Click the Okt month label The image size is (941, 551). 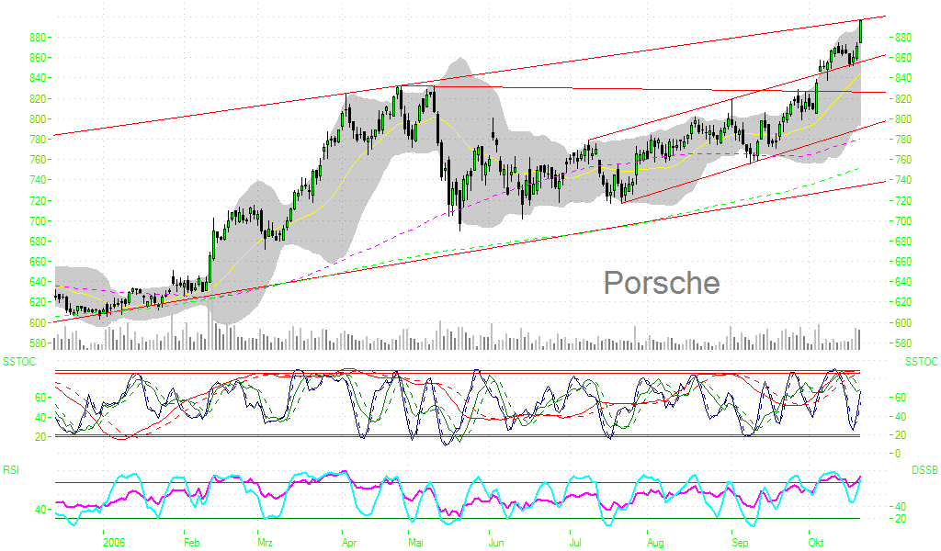(816, 543)
